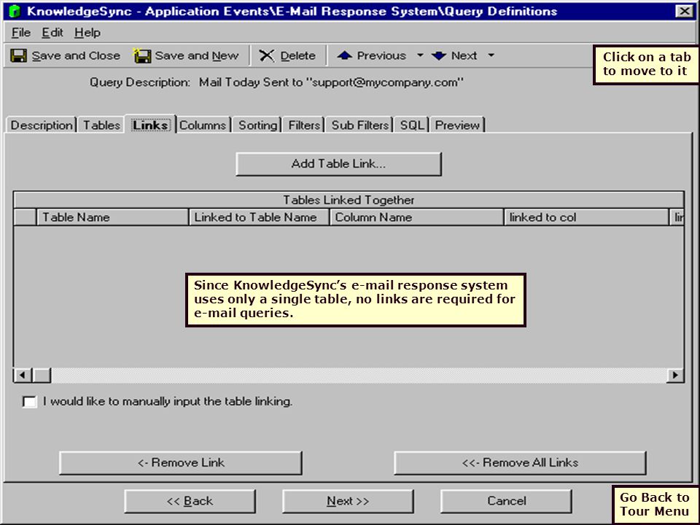The width and height of the screenshot is (700, 525).
Task: Open the Sub Filters tab
Action: pos(359,125)
